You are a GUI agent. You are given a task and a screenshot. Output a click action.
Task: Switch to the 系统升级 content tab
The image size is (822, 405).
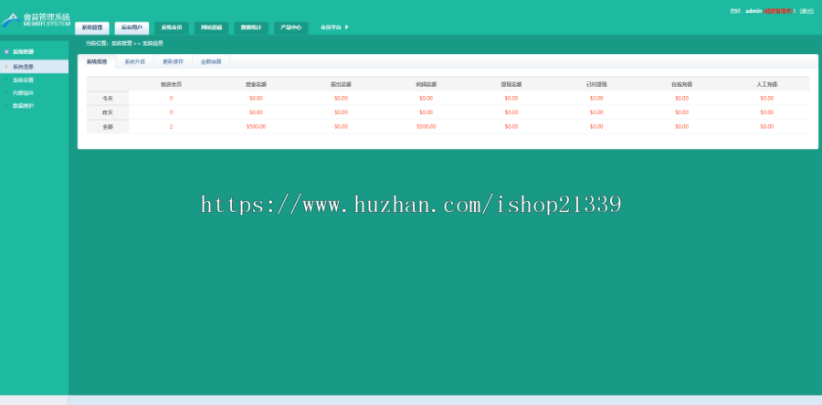point(135,62)
